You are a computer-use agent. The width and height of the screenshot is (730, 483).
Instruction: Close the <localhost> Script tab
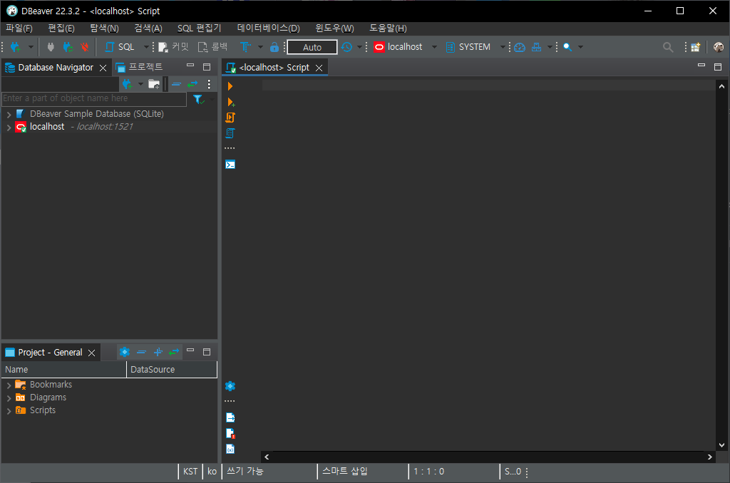pyautogui.click(x=319, y=68)
